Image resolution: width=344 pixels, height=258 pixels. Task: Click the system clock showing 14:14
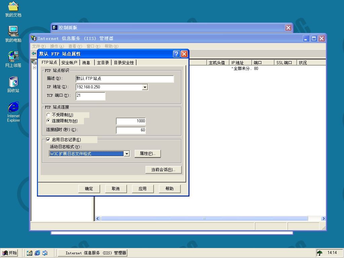click(x=332, y=253)
